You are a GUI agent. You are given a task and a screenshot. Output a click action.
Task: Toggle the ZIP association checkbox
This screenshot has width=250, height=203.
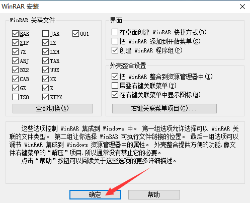[x=15, y=43]
